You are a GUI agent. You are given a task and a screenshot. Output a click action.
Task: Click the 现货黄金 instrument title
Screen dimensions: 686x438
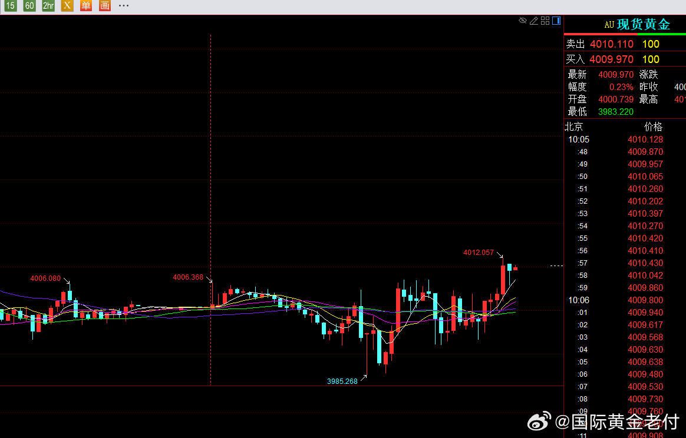[x=643, y=25]
